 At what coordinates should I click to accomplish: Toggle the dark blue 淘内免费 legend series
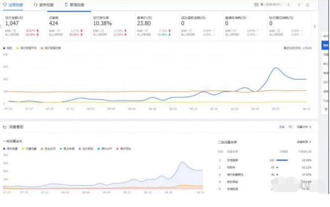(x=10, y=149)
